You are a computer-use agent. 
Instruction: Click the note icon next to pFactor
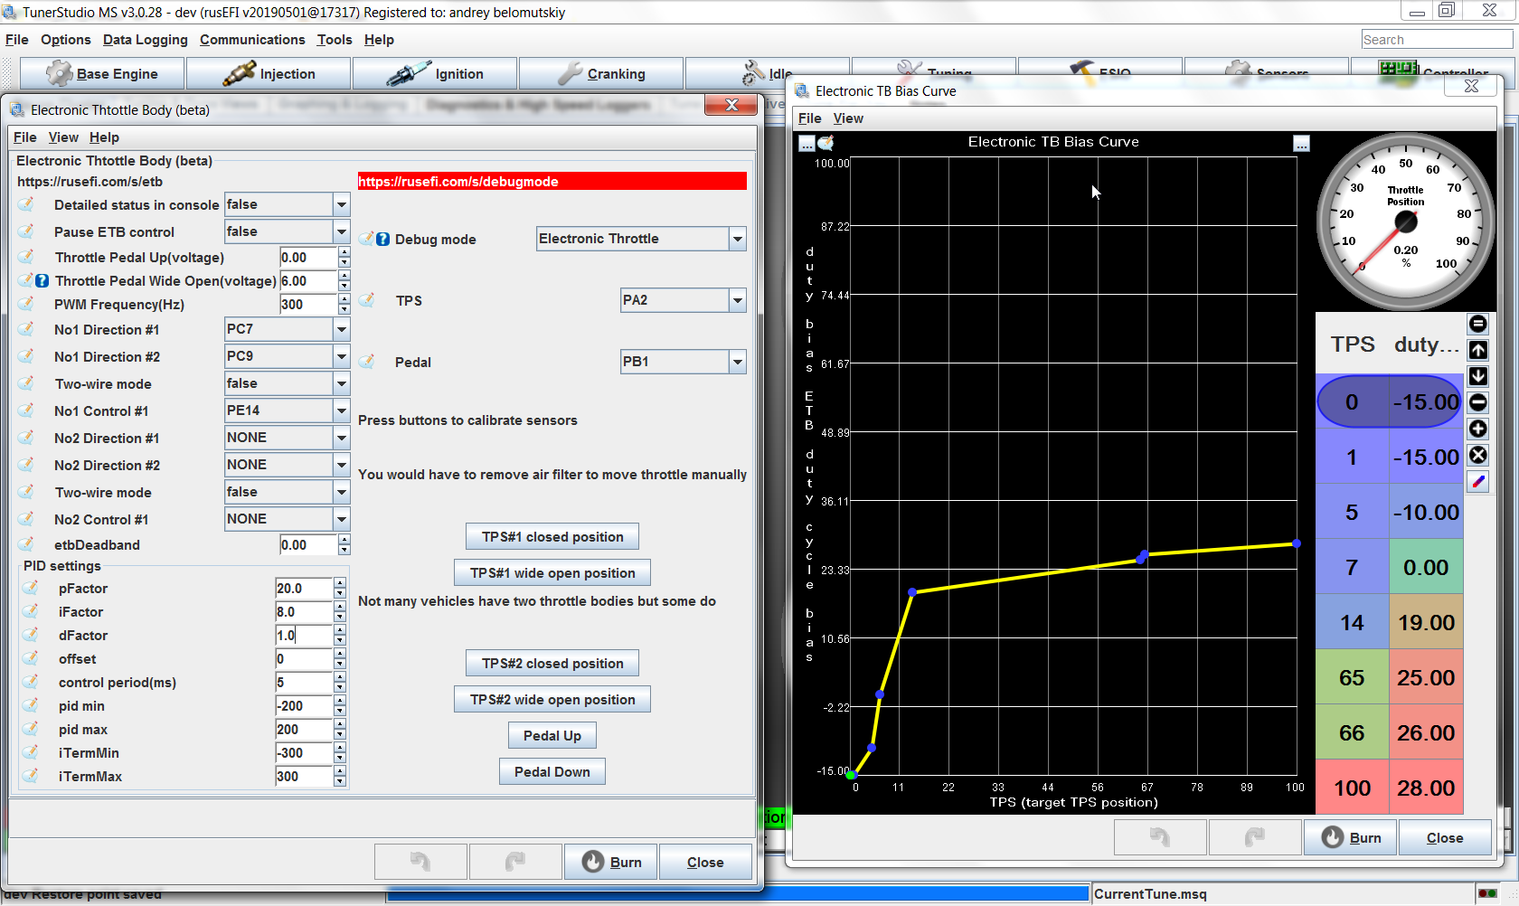point(31,588)
